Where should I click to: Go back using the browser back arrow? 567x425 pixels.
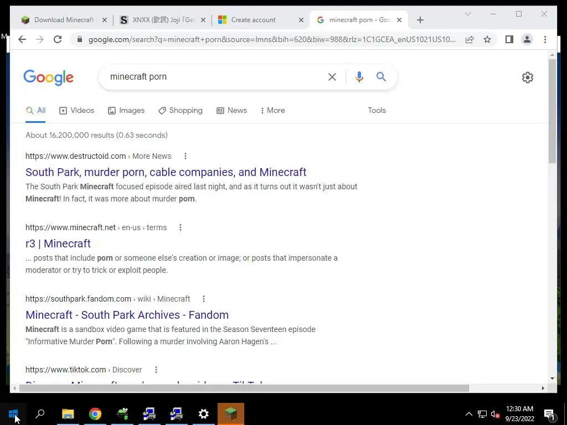22,39
